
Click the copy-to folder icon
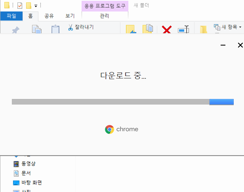(x=148, y=29)
